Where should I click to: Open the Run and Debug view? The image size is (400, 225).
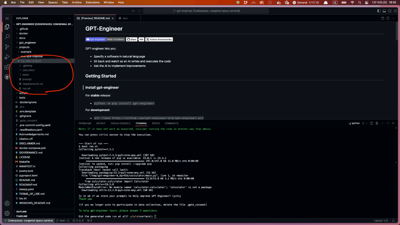[7, 57]
